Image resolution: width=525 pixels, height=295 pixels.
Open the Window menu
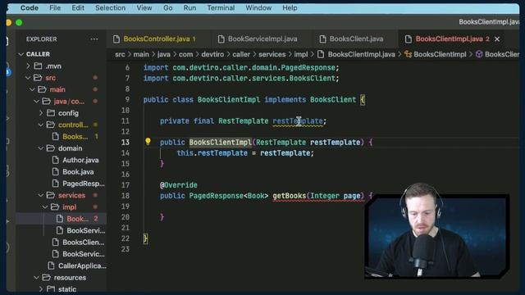pyautogui.click(x=258, y=7)
